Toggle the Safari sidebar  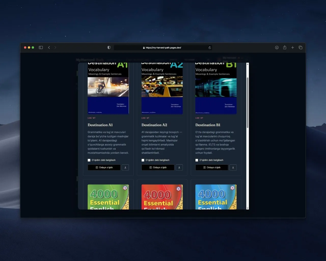coord(41,48)
